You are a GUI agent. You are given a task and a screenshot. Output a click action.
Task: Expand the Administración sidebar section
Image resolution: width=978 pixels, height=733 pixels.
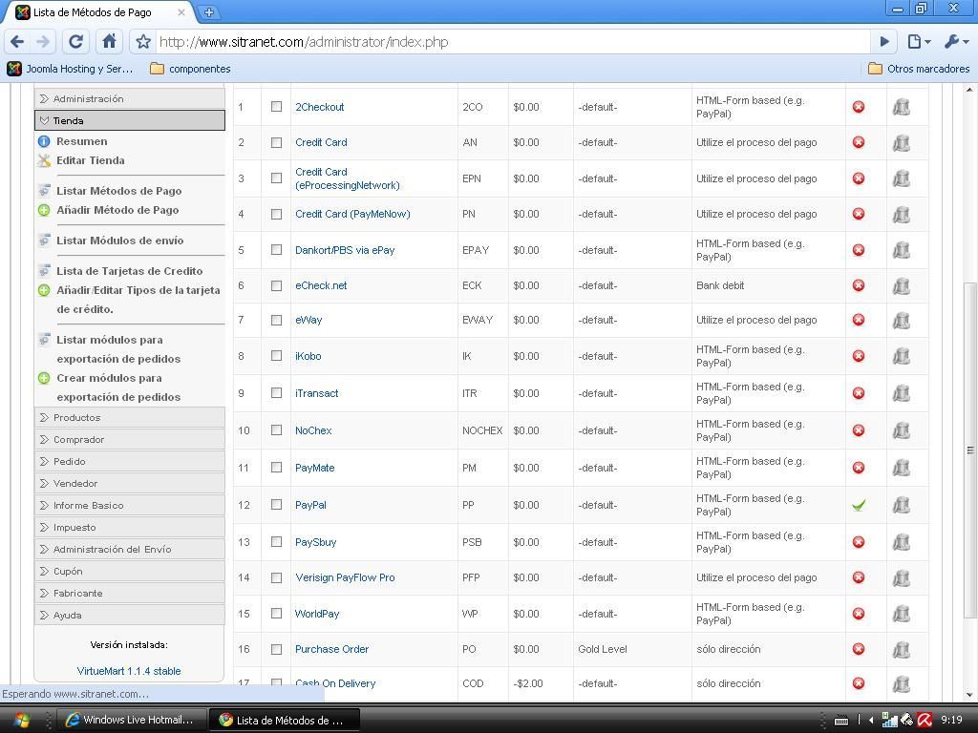click(x=130, y=98)
